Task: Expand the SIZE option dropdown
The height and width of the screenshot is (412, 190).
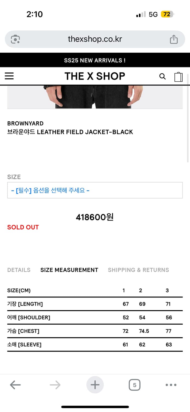Action: coord(95,190)
